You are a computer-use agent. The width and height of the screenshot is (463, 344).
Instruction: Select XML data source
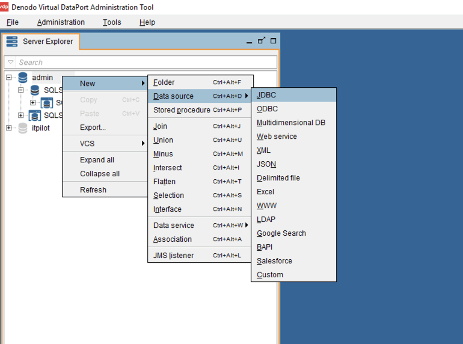coord(294,150)
